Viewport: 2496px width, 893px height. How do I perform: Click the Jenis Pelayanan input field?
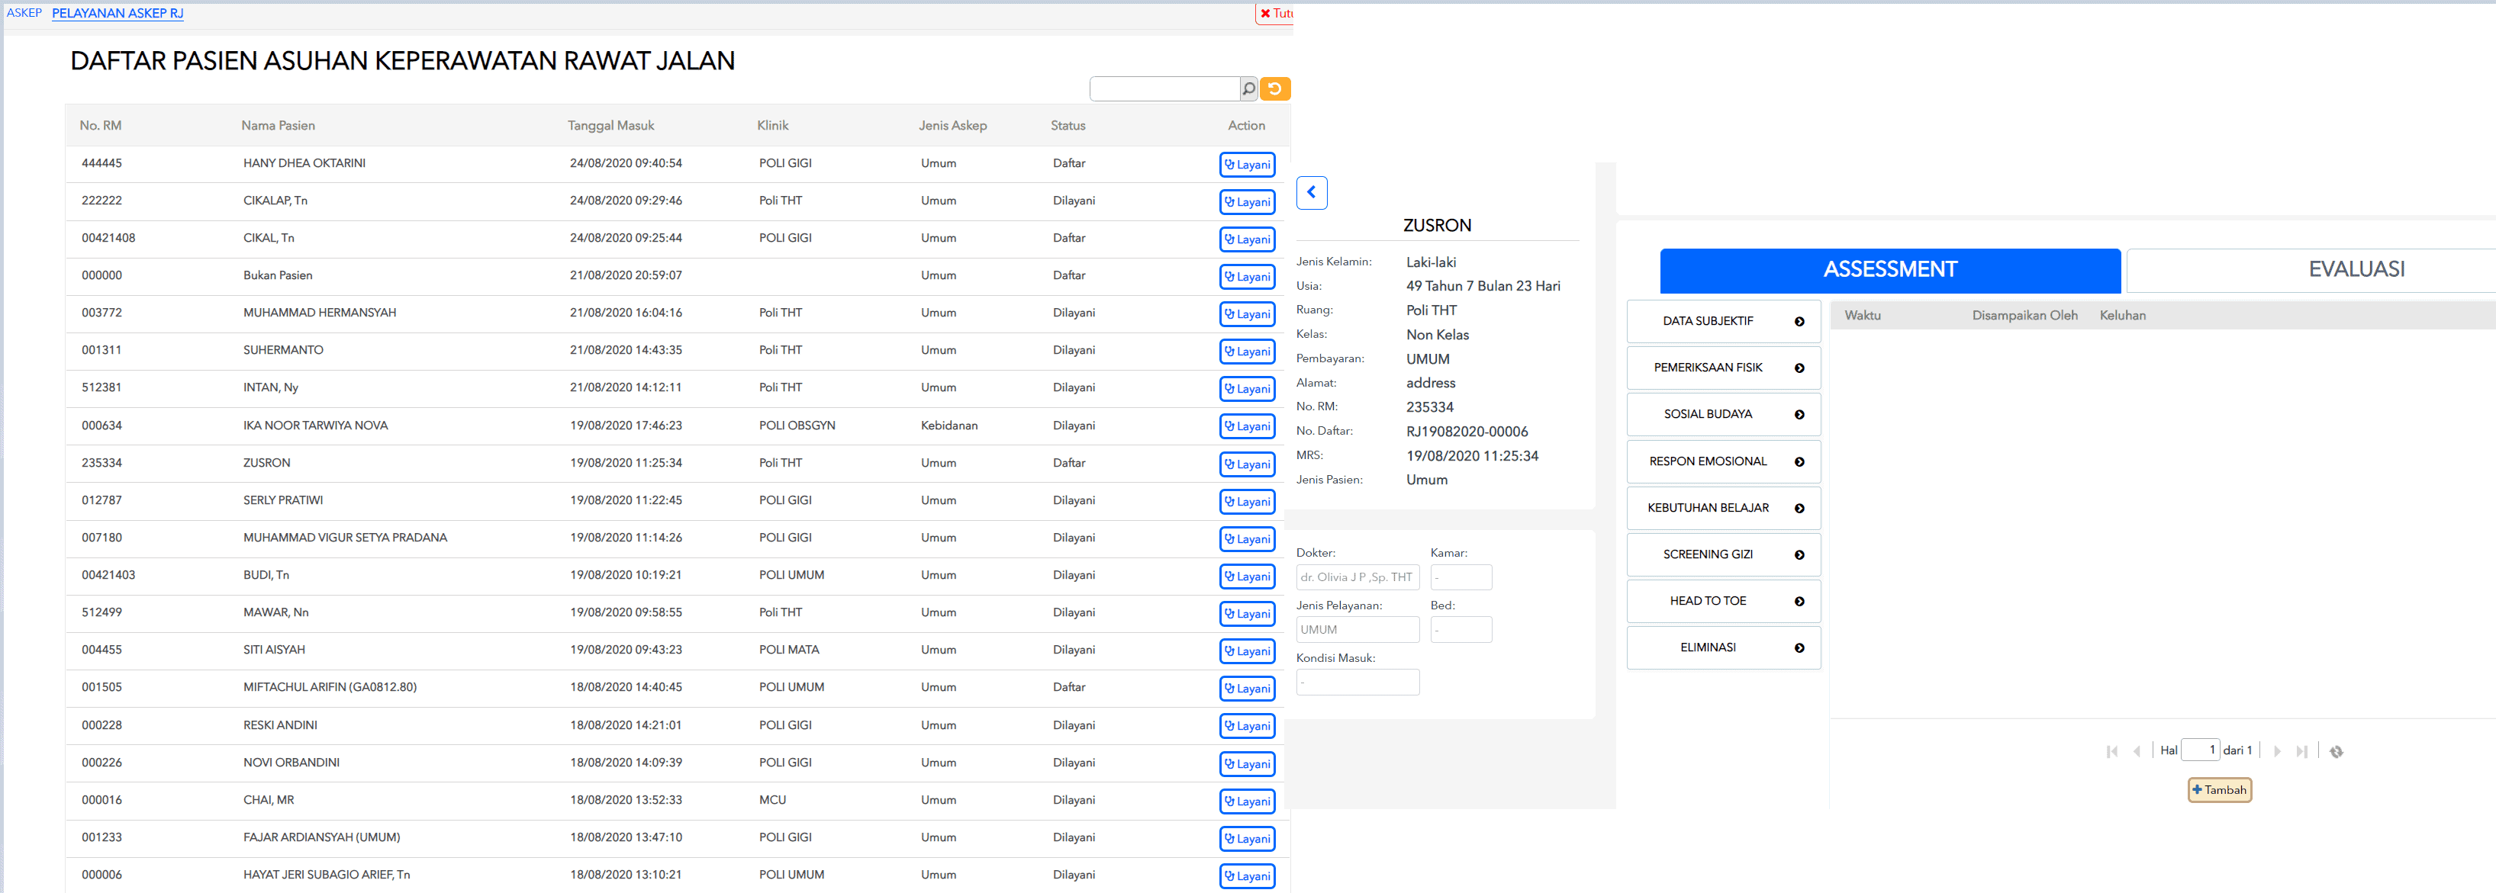1358,630
